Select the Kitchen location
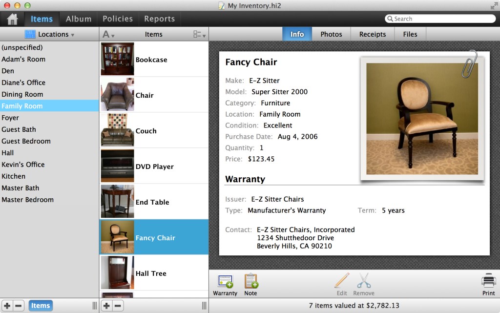This screenshot has height=313, width=500. [x=49, y=176]
